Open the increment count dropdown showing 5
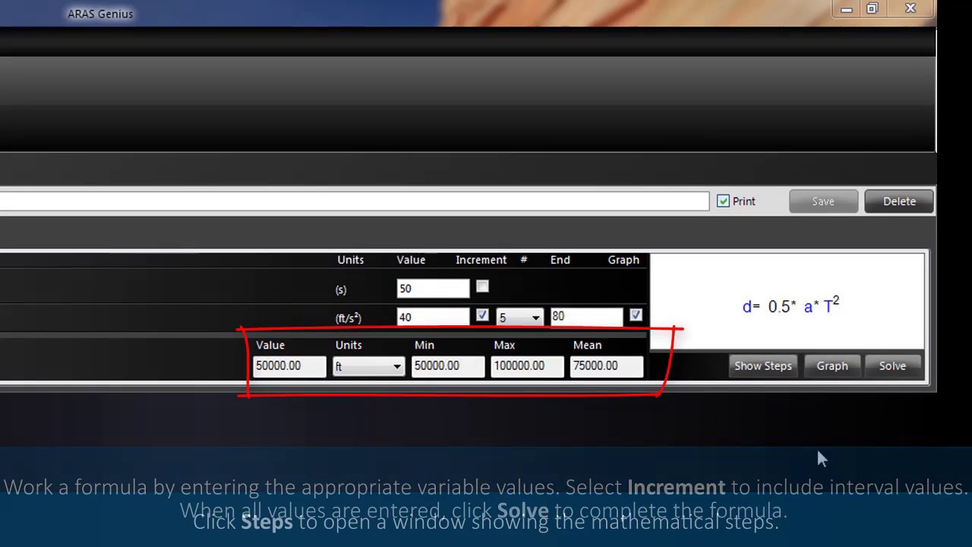This screenshot has height=547, width=972. (x=519, y=318)
